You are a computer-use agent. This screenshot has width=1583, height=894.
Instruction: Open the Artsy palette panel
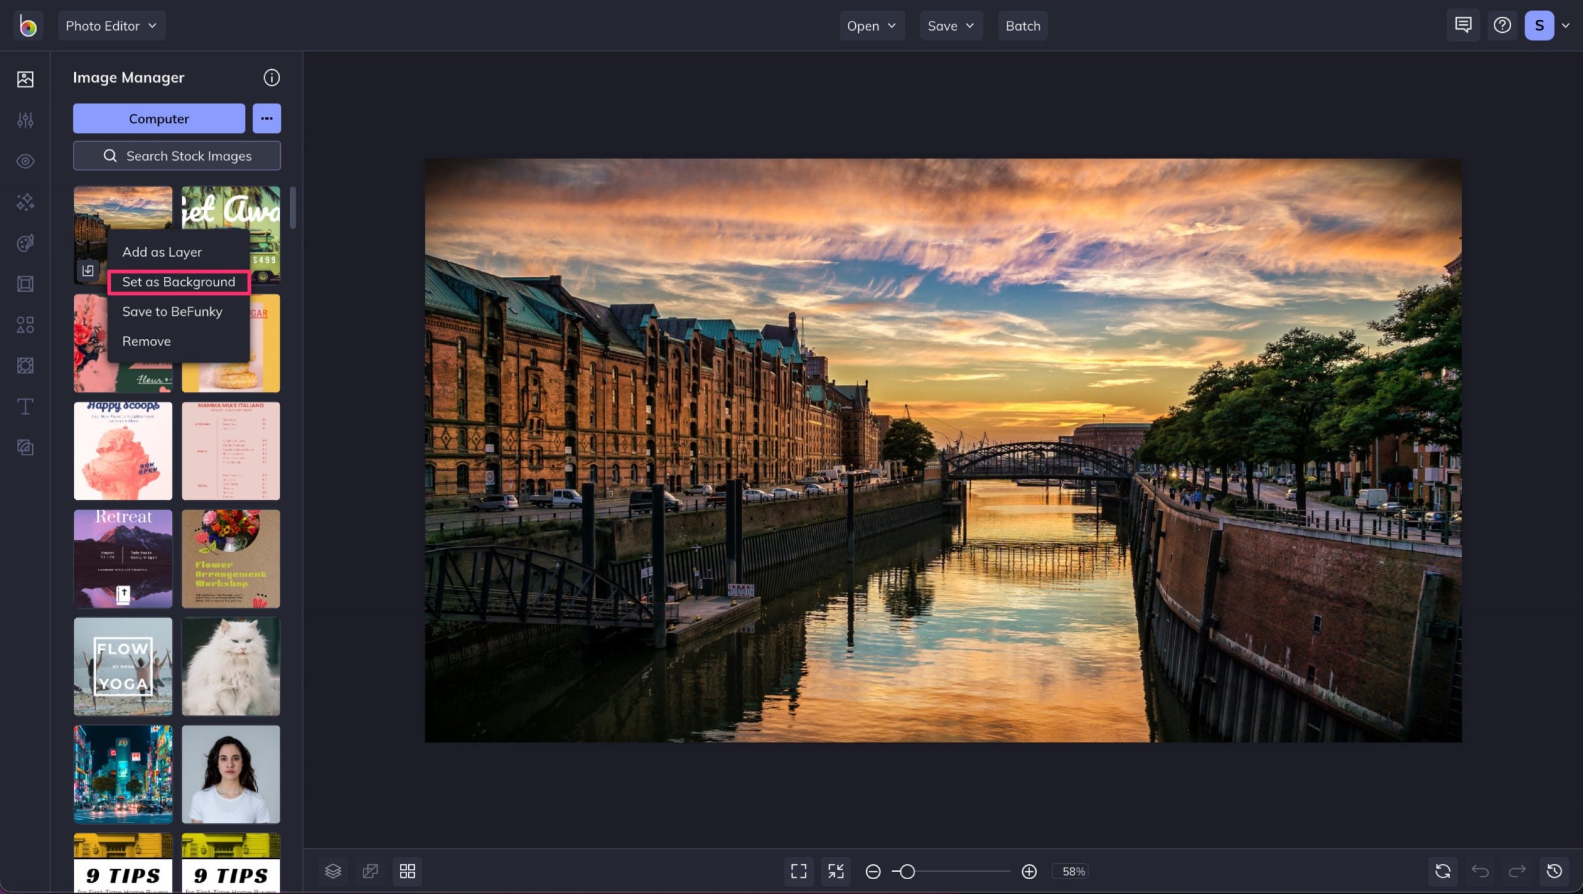pyautogui.click(x=25, y=243)
